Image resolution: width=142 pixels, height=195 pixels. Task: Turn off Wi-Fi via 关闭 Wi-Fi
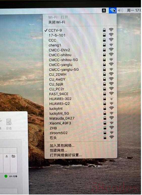pyautogui.click(x=56, y=22)
